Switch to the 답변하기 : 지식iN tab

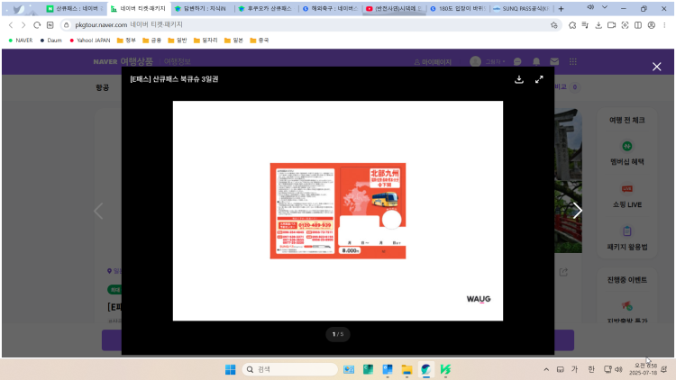pos(201,9)
